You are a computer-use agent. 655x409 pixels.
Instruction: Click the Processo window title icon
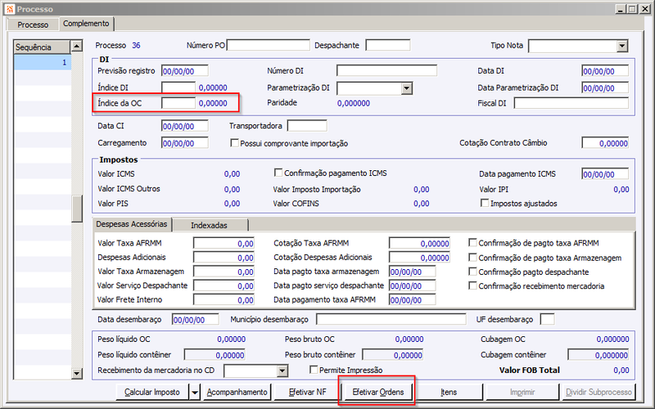[x=10, y=9]
